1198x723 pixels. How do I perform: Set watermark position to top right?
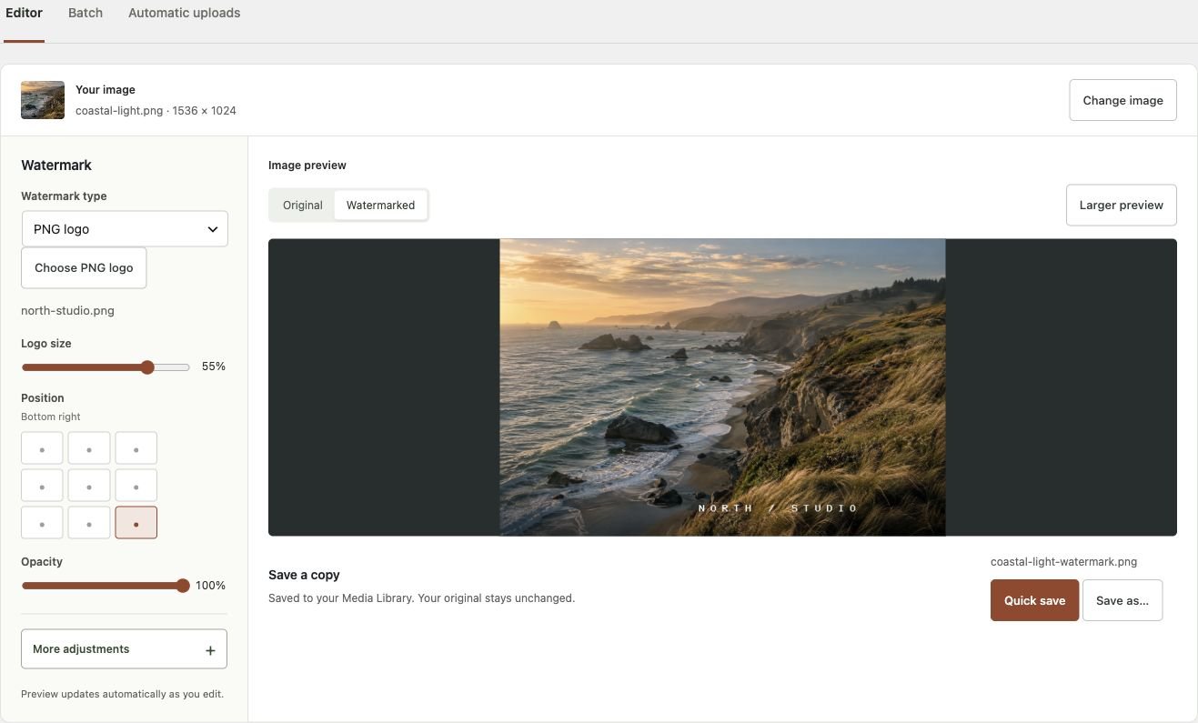[136, 448]
